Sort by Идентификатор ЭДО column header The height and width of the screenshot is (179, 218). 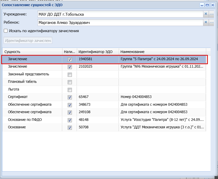click(x=98, y=52)
